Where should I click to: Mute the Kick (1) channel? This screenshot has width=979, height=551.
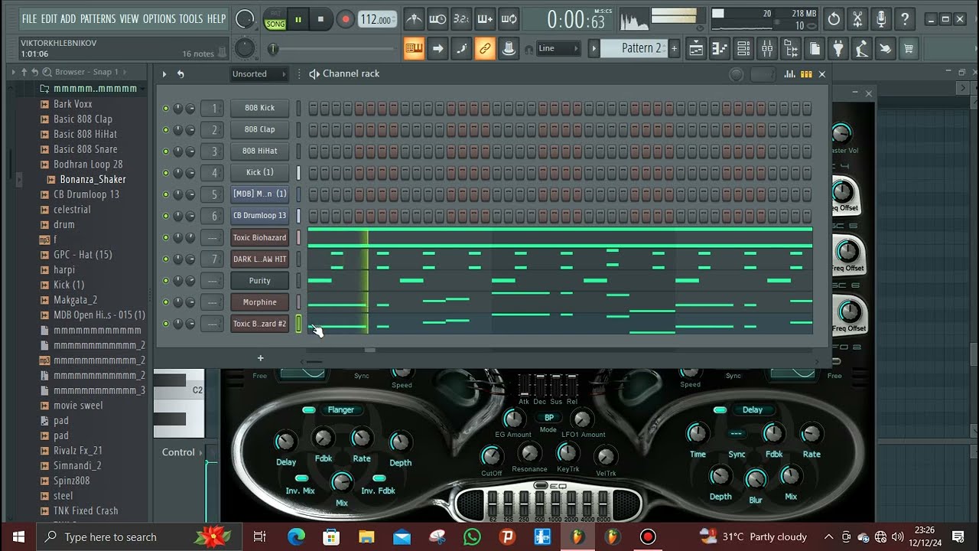[166, 173]
